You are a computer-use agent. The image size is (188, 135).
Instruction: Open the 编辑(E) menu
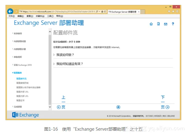[21, 16]
